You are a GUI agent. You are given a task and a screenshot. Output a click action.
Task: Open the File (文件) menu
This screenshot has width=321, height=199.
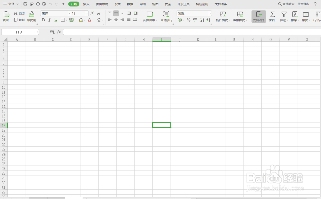11,4
